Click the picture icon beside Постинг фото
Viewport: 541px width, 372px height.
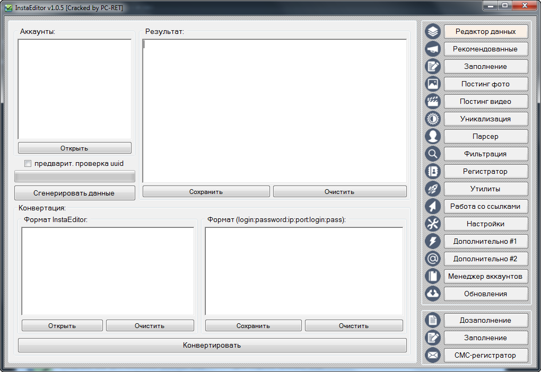pyautogui.click(x=433, y=84)
